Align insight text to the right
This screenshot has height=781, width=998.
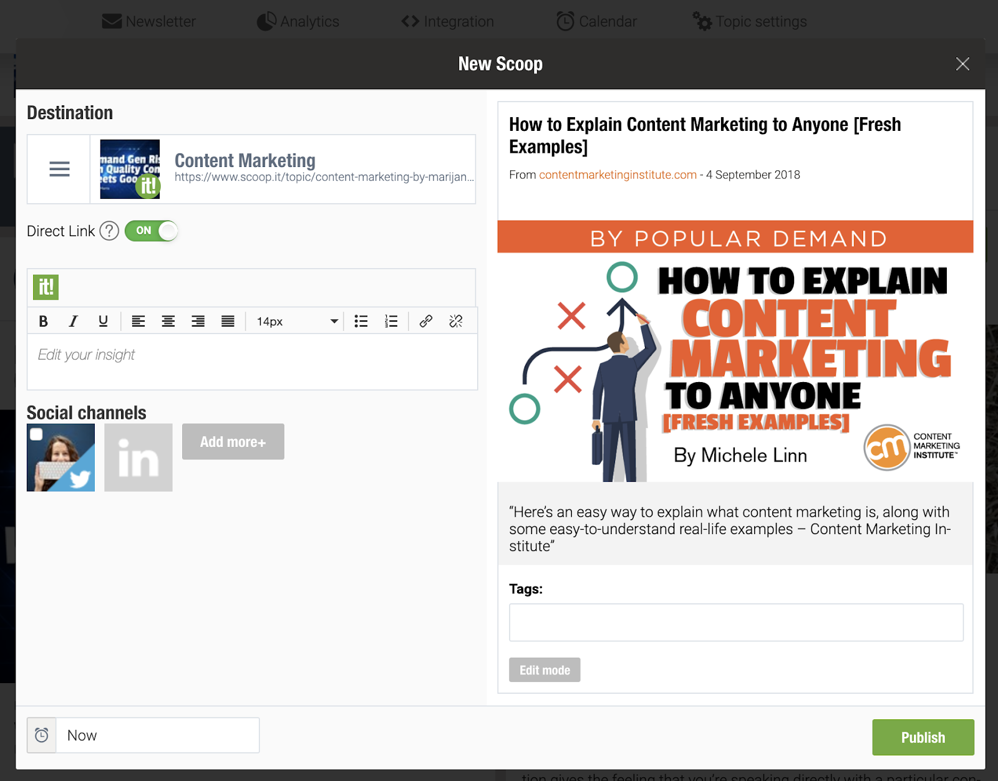tap(198, 321)
